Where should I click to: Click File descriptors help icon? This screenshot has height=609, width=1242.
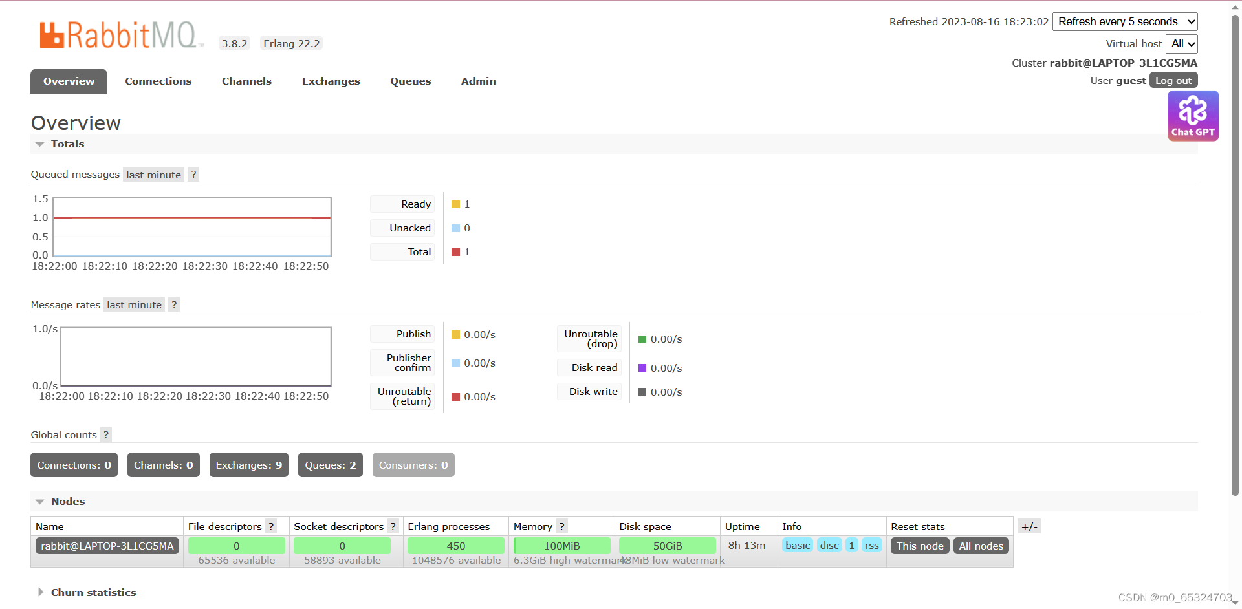(x=272, y=527)
